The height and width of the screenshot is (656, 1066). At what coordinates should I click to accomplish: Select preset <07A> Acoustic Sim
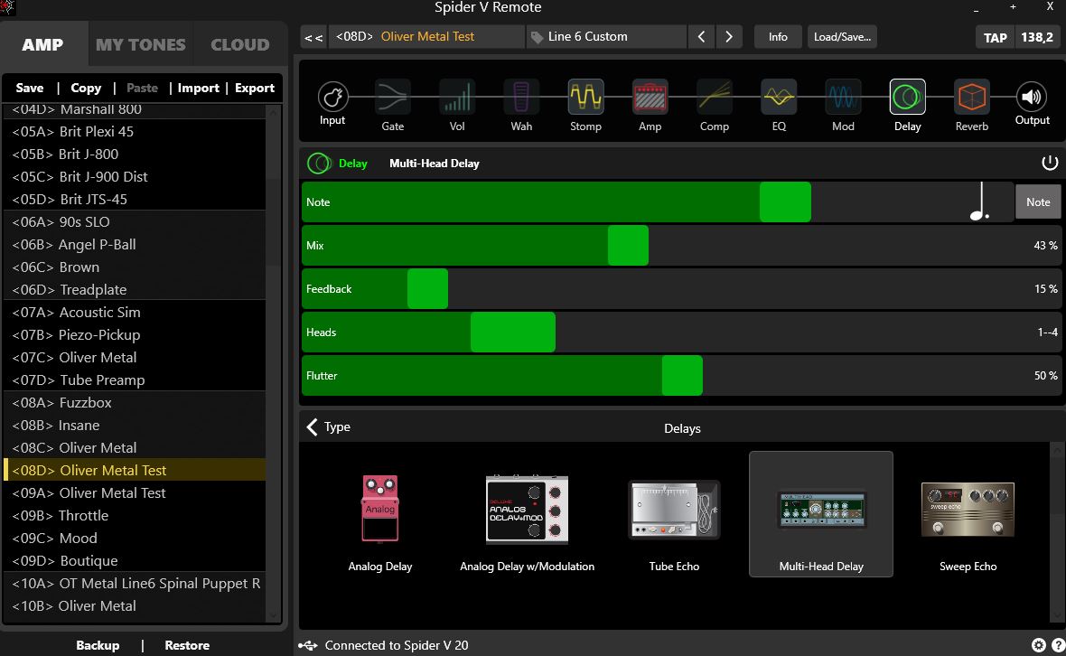pyautogui.click(x=135, y=312)
